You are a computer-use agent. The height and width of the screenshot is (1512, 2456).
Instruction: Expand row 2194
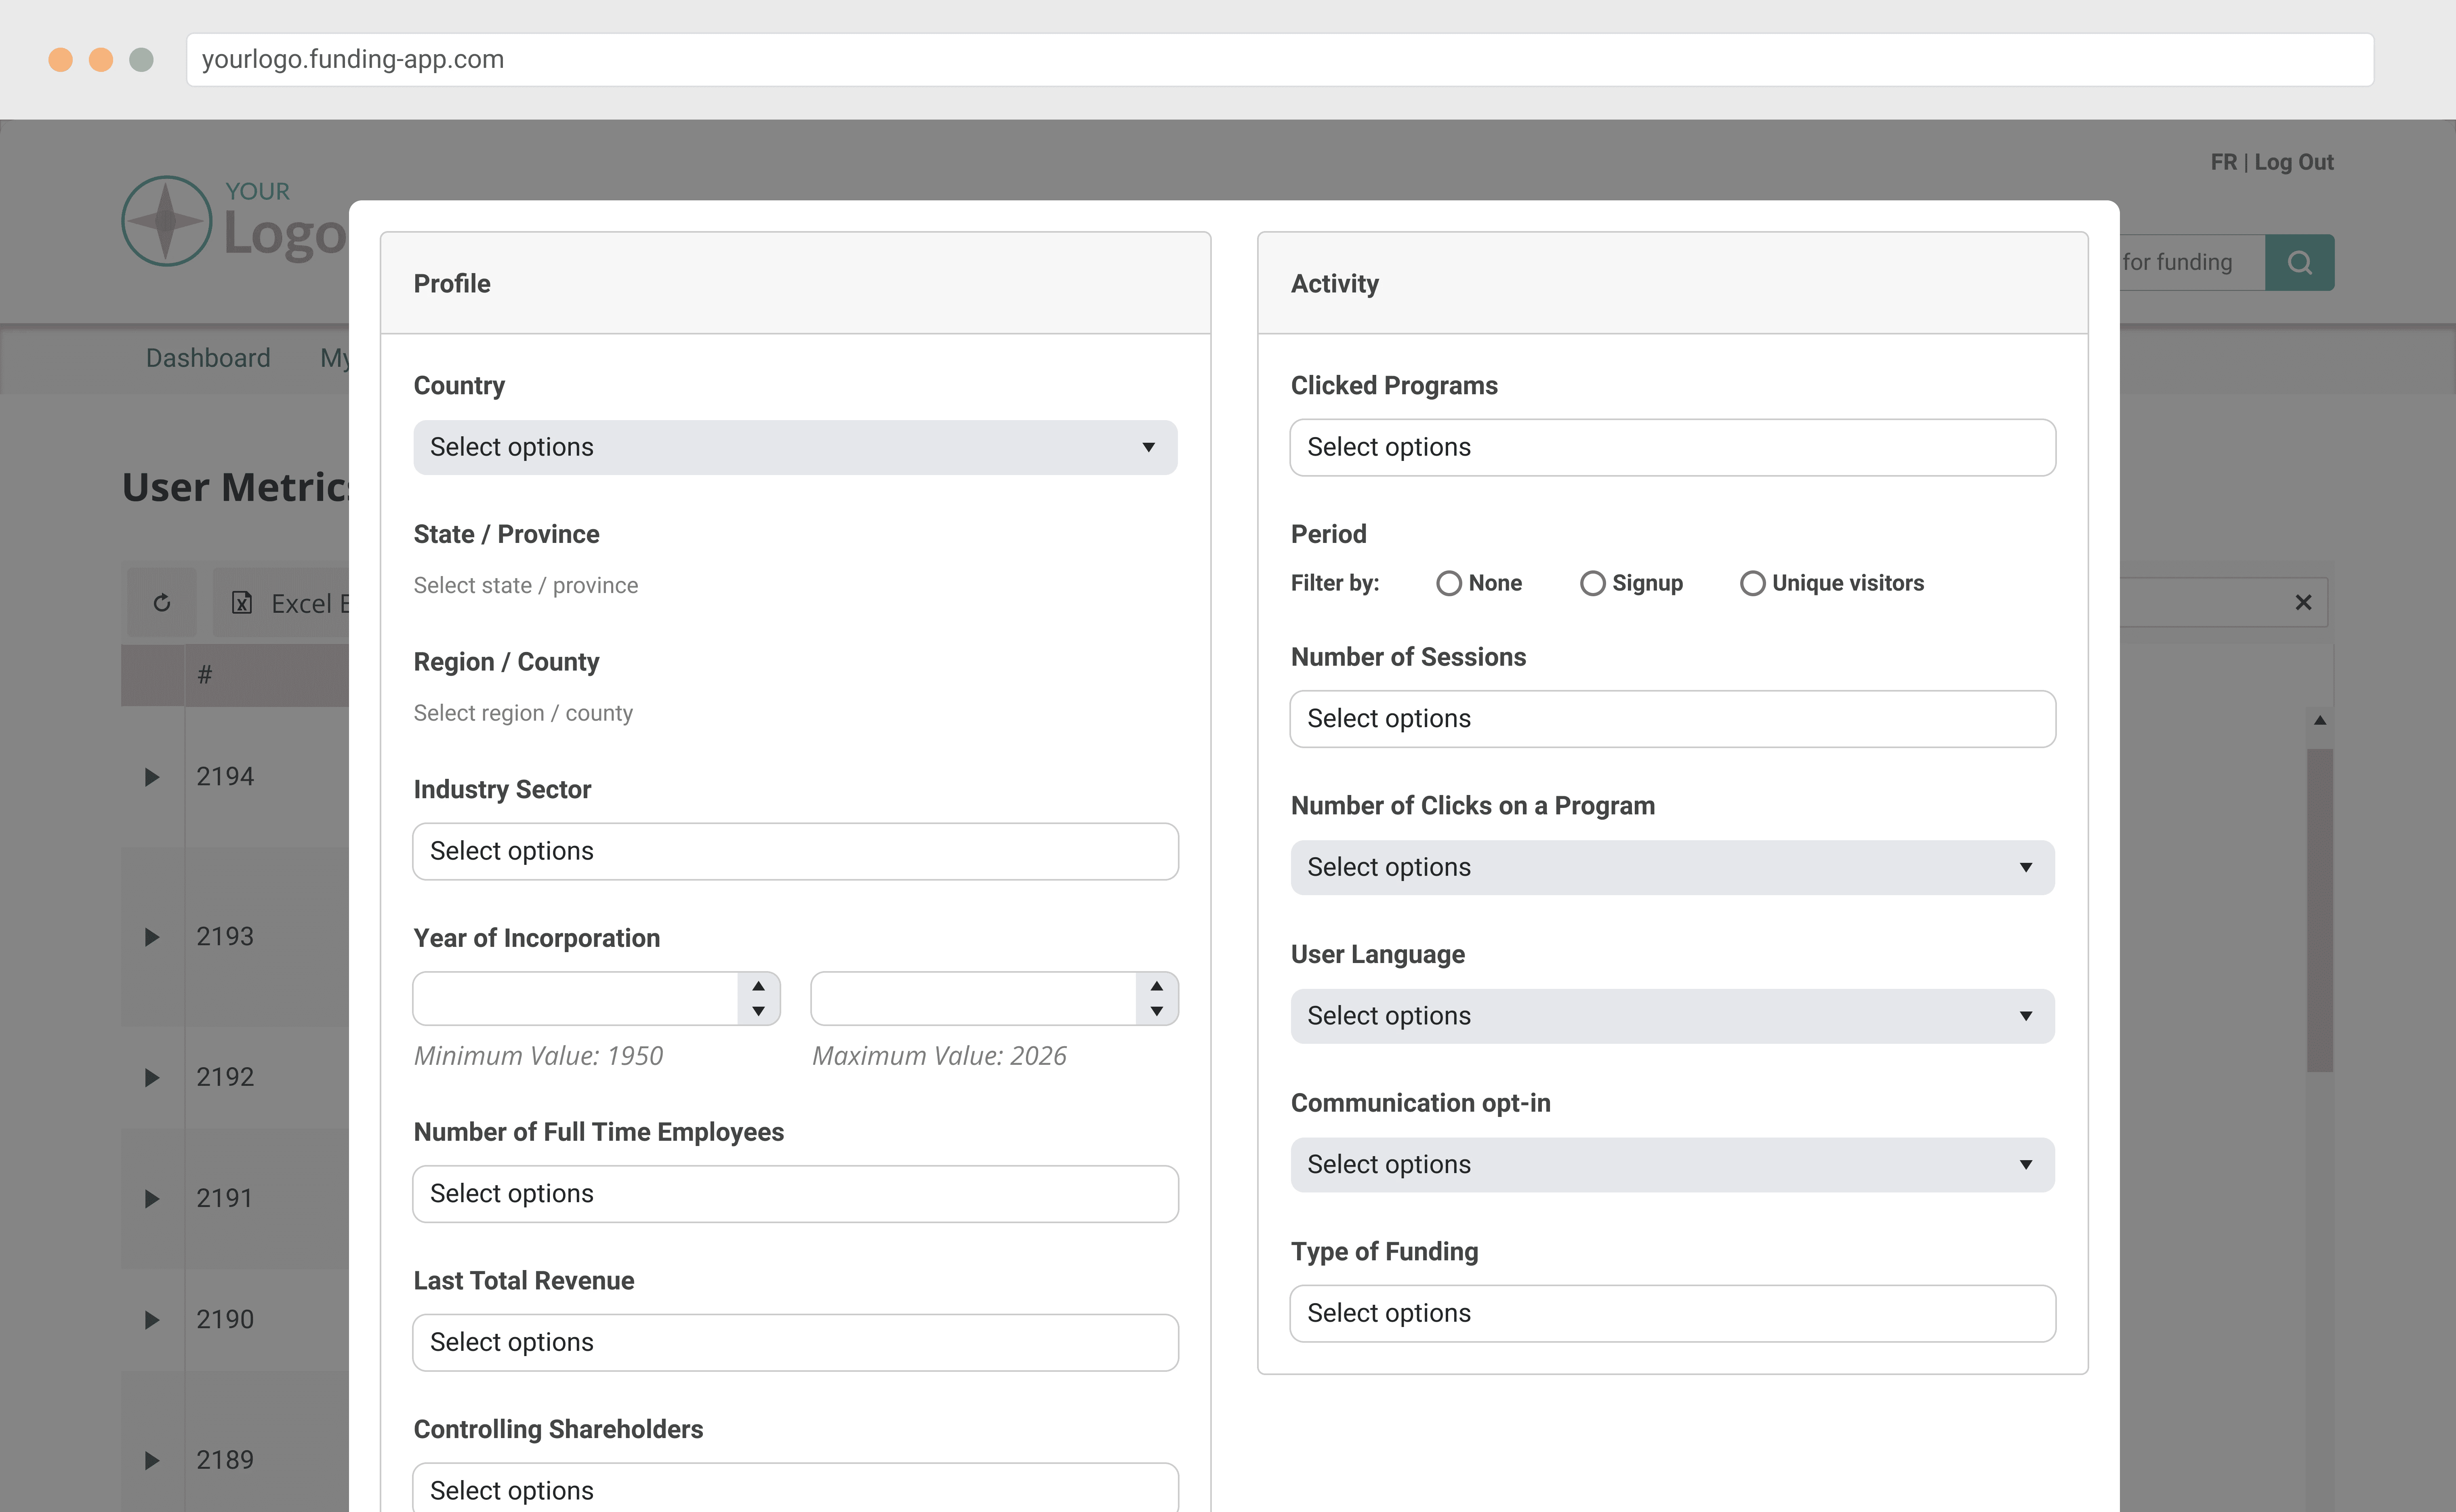152,777
